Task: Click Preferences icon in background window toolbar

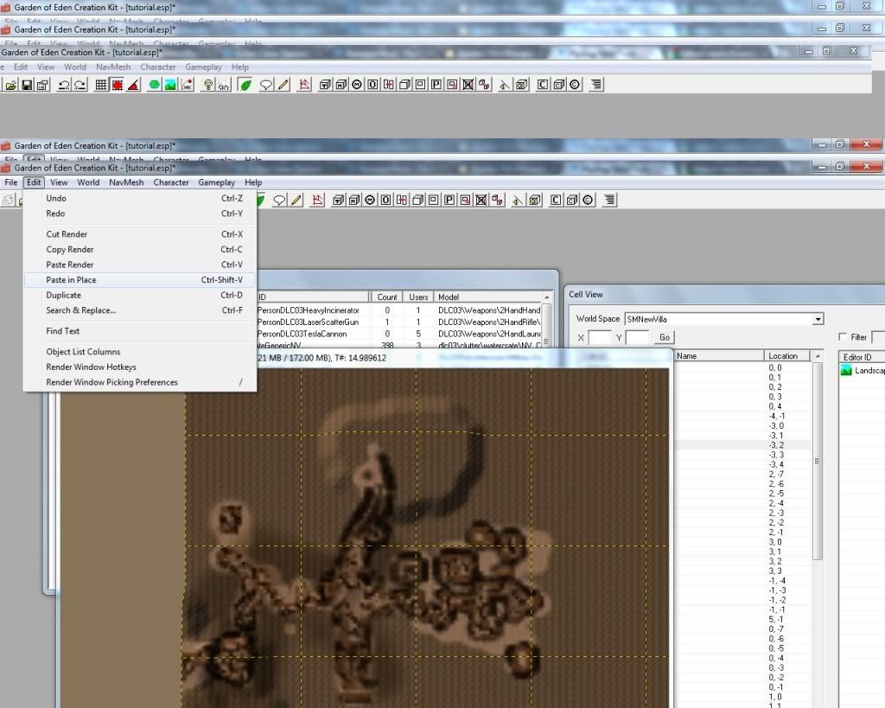Action: pos(43,85)
